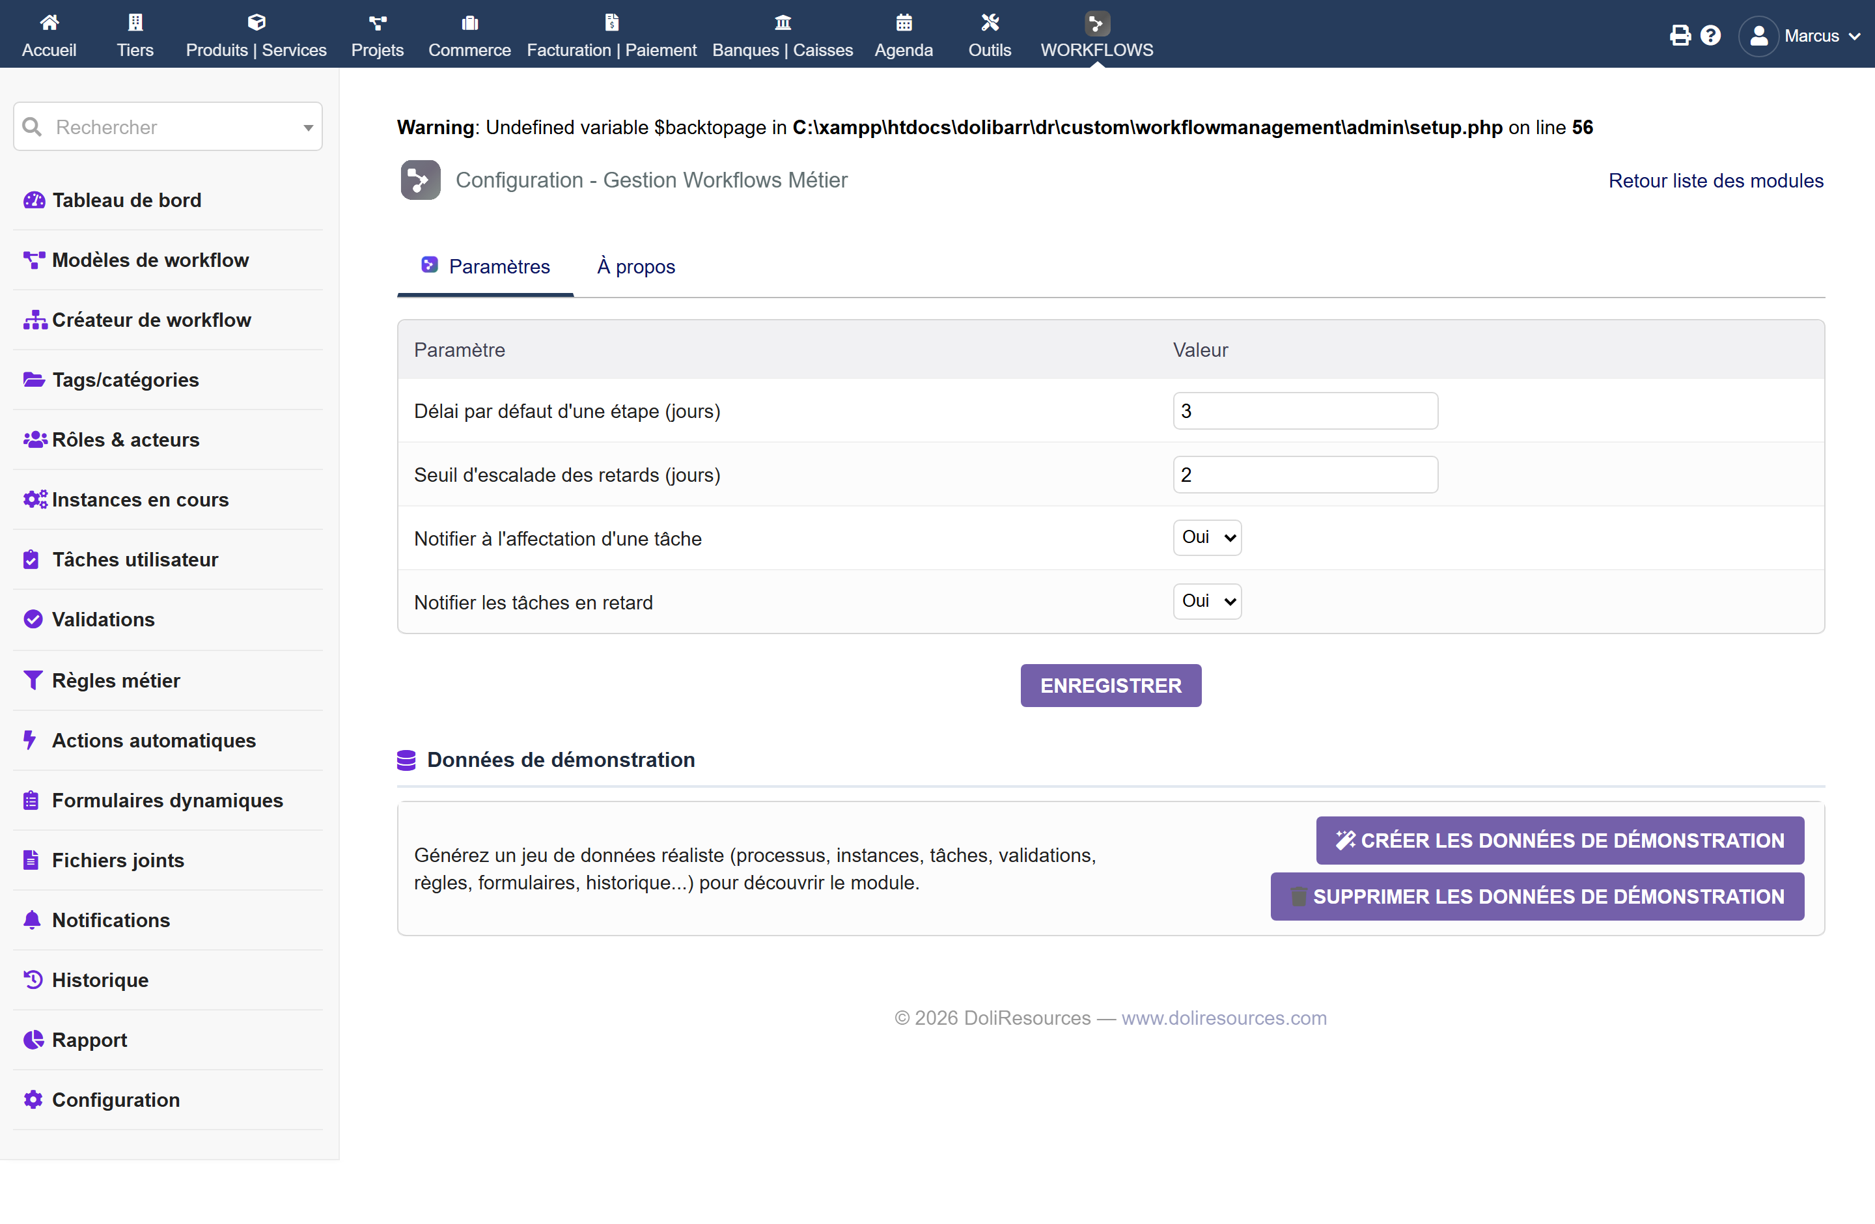Click the Formulaires dynamiques form icon

coord(31,800)
